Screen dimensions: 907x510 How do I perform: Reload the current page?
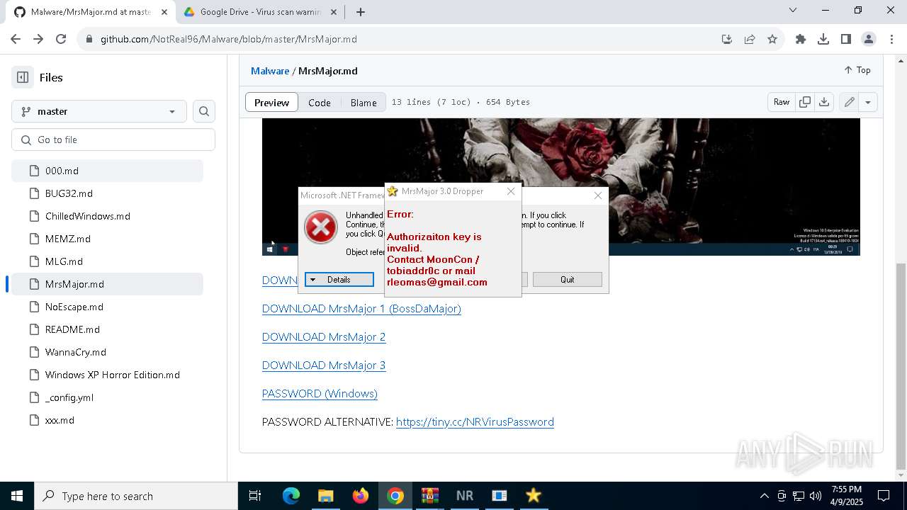point(61,39)
